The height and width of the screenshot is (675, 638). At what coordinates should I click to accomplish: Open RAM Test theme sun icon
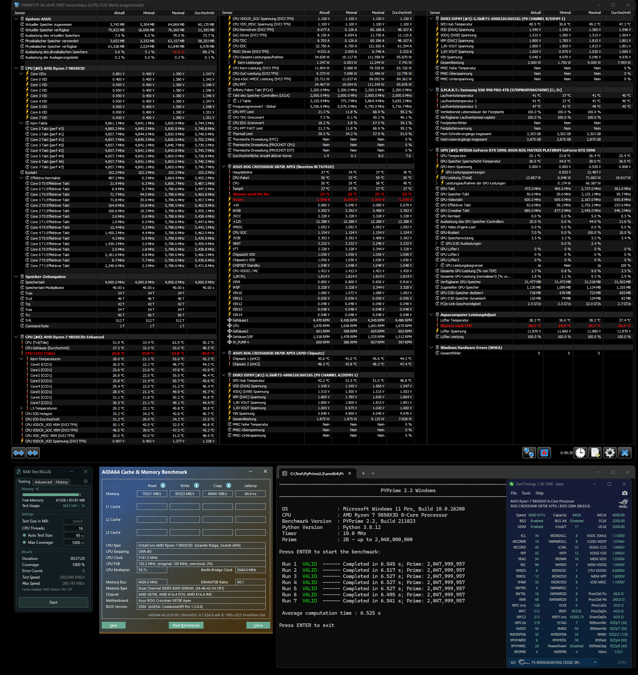pyautogui.click(x=85, y=481)
